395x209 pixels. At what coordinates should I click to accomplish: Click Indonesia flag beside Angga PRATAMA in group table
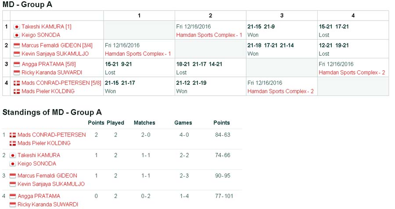point(17,65)
